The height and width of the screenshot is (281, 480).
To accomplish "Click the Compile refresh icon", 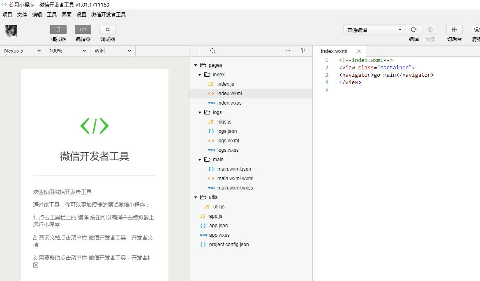I will (x=413, y=30).
